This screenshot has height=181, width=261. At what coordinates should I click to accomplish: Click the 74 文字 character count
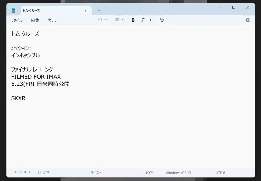coord(44,173)
